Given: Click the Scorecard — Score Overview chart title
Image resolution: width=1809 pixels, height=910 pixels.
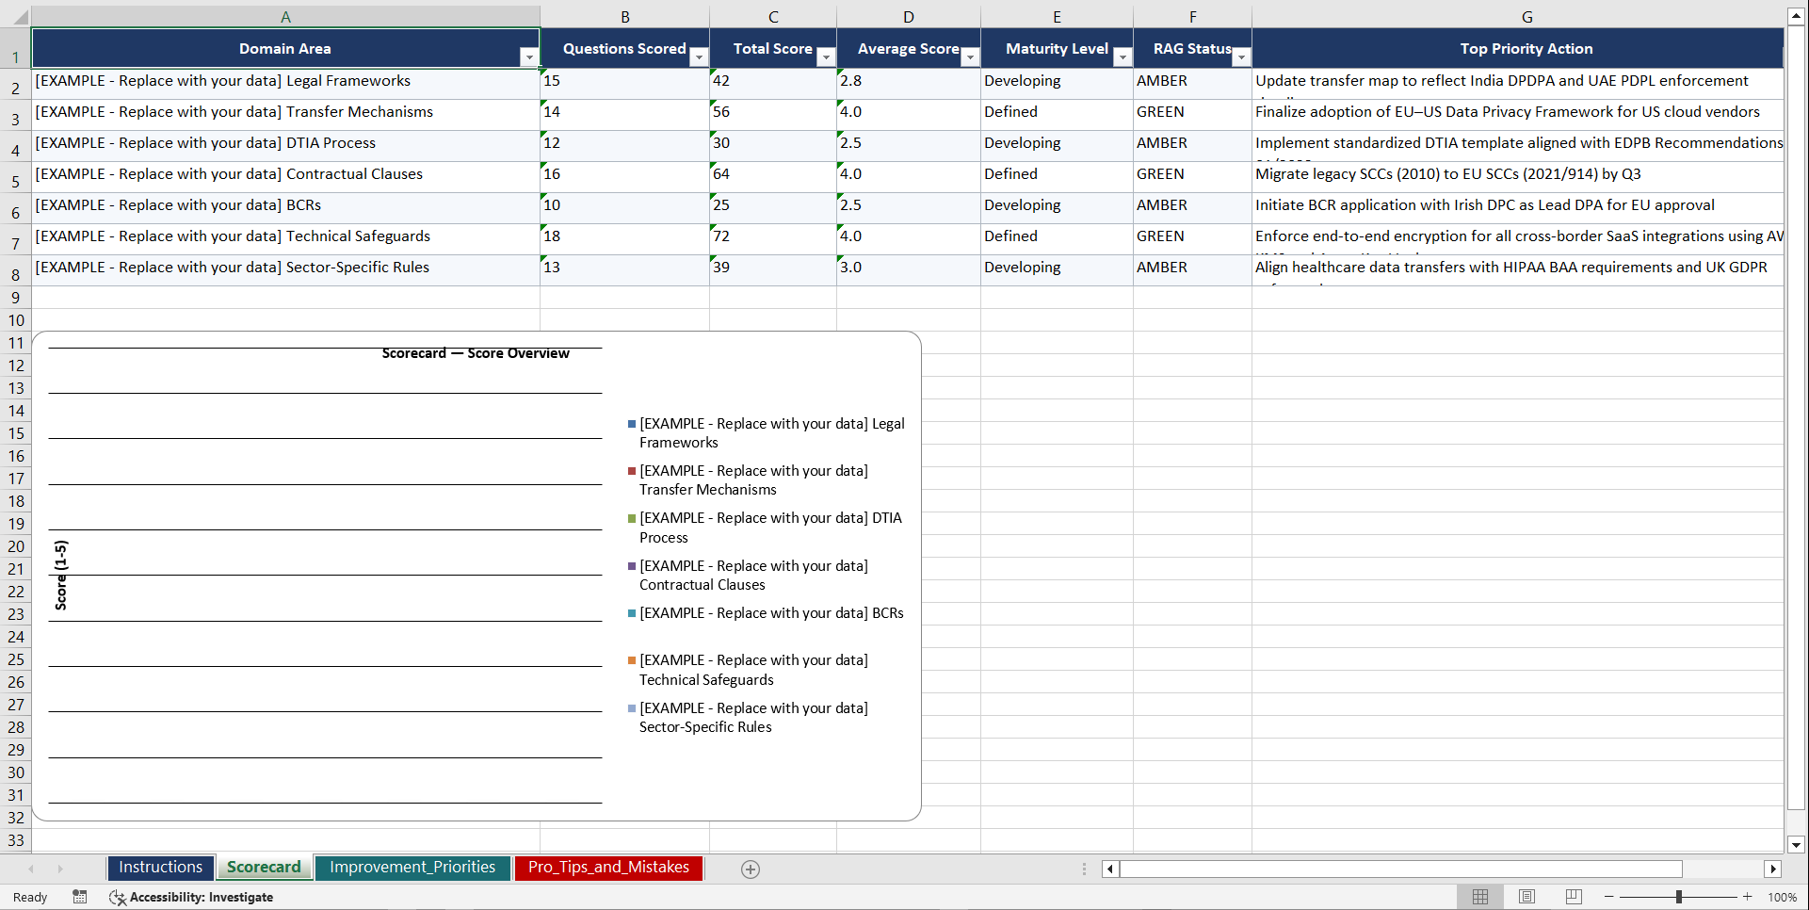Looking at the screenshot, I should point(475,353).
